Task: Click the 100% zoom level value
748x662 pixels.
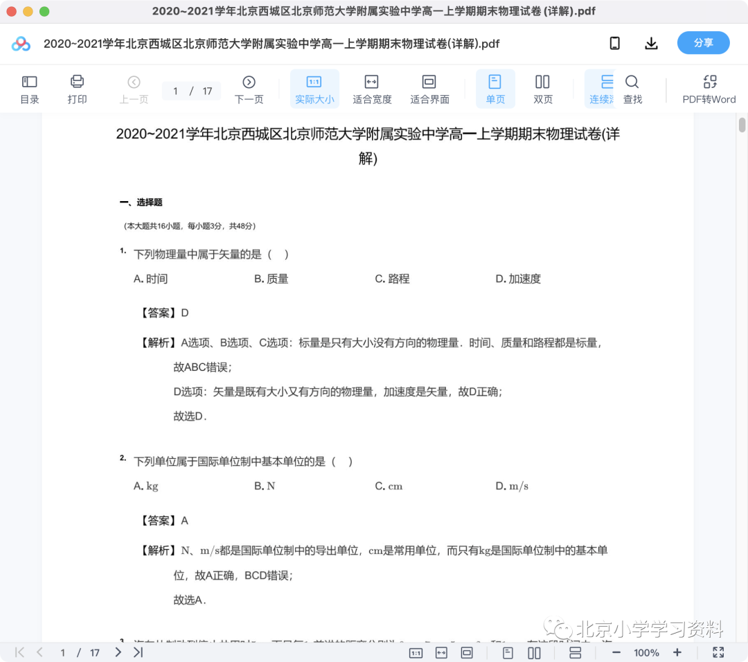Action: (646, 653)
